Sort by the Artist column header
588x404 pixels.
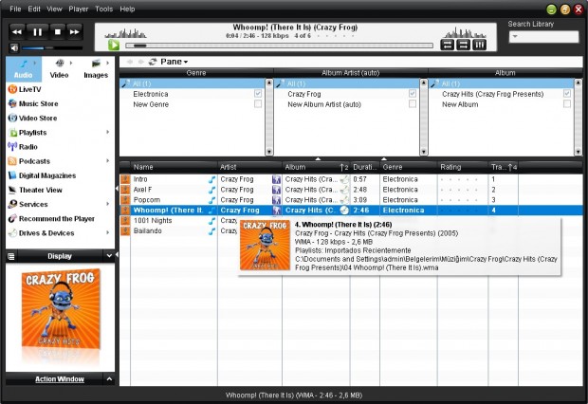point(249,167)
